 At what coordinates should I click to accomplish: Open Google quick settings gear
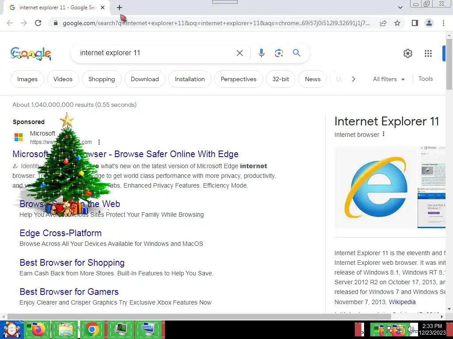407,53
